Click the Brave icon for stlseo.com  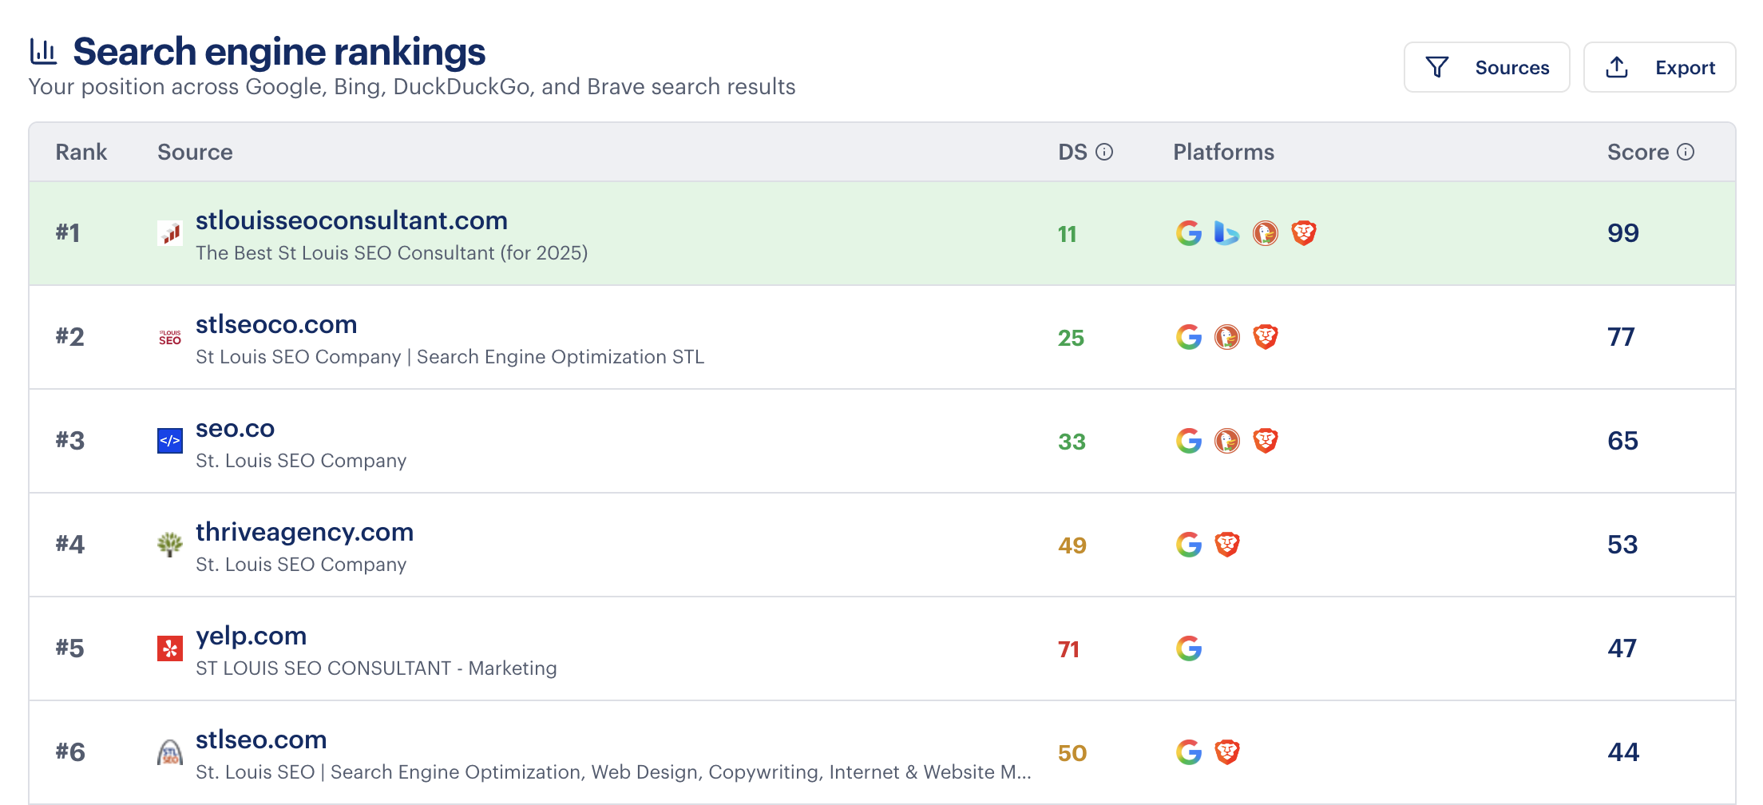click(x=1227, y=751)
